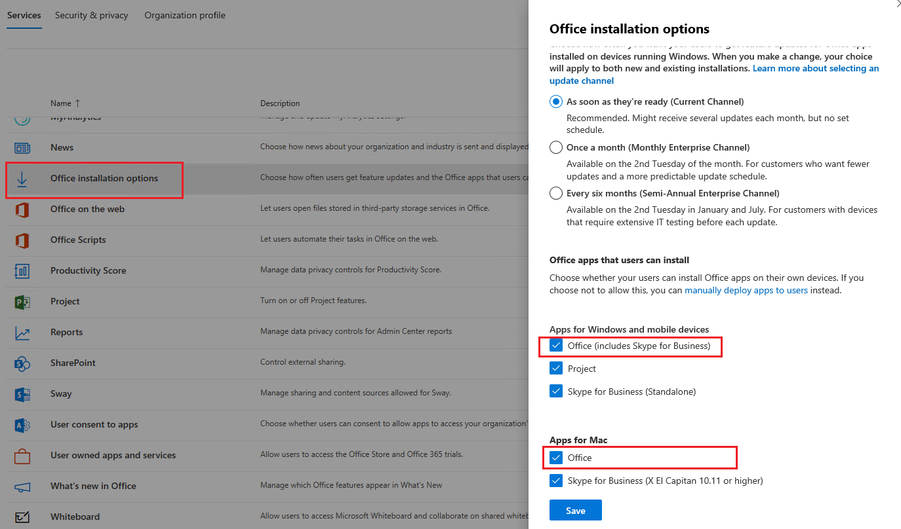
Task: Open the Organization profile tab
Action: (x=185, y=15)
